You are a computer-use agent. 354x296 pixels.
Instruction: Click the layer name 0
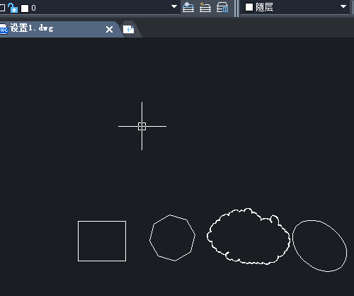(33, 8)
